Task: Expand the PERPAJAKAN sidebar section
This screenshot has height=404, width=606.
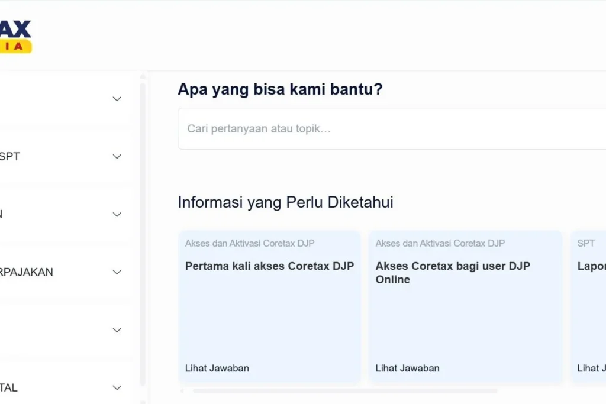Action: [116, 272]
